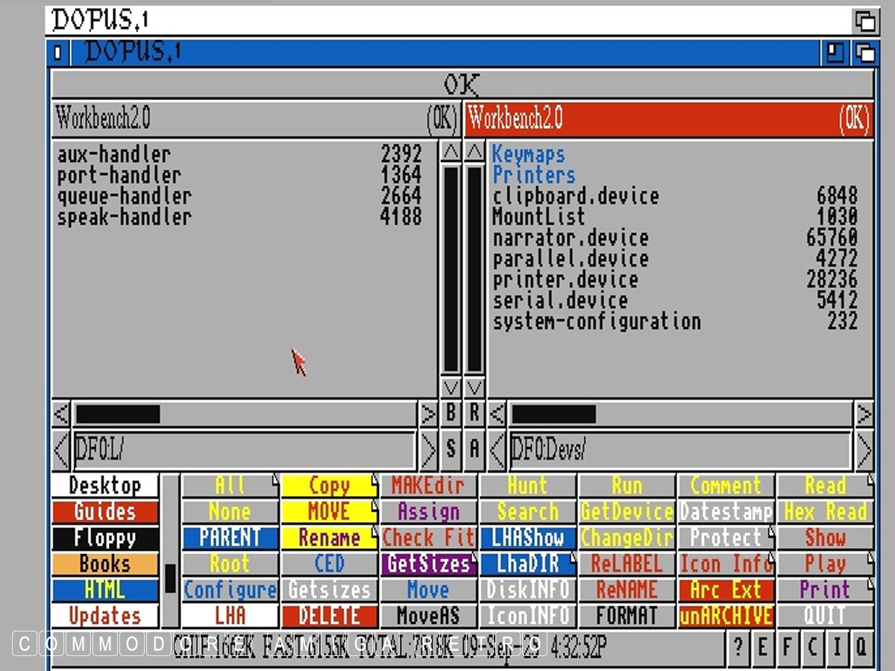
Task: Switch to the Books button bank
Action: tap(105, 564)
